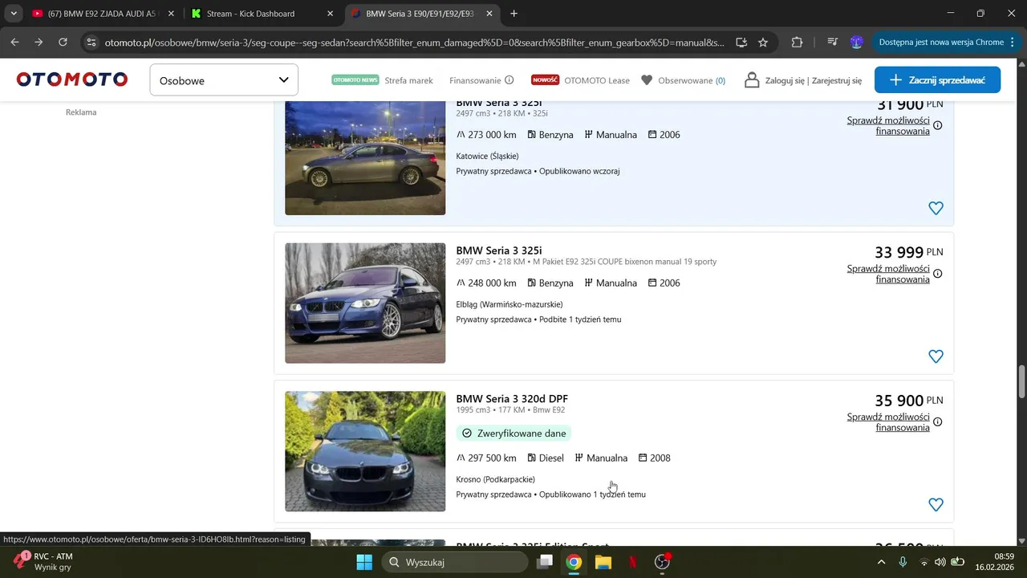
Task: Click the volume tray icon
Action: 940,562
